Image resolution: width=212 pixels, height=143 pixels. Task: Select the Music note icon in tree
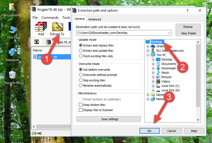click(x=158, y=73)
